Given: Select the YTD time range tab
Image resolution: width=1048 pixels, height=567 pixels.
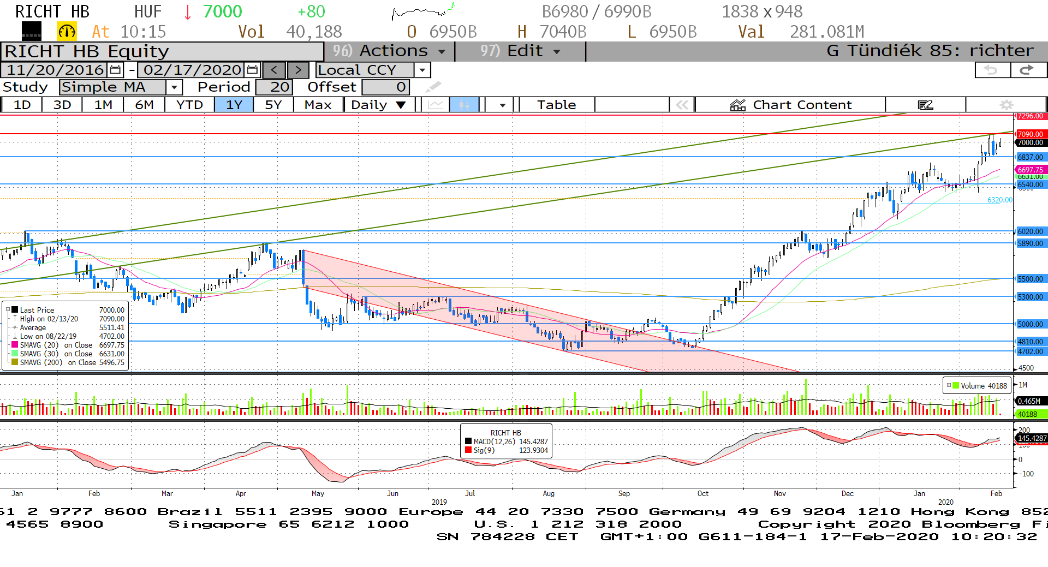Looking at the screenshot, I should click(189, 105).
